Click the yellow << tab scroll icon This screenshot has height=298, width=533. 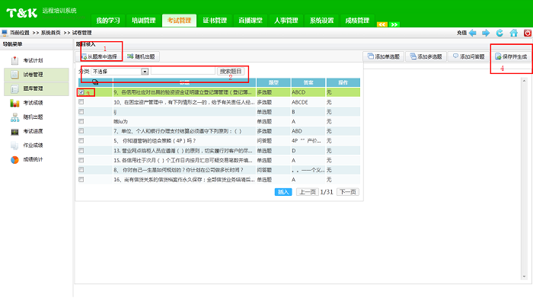(382, 24)
